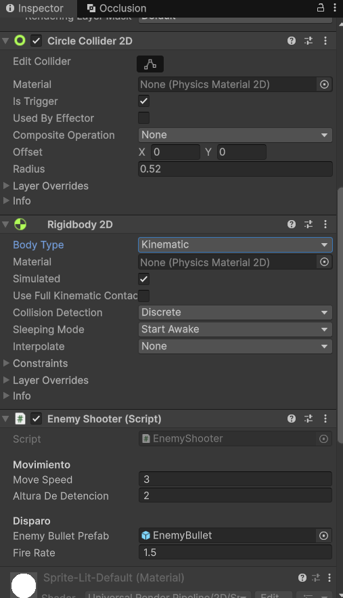Open the Composite Operation dropdown
The width and height of the screenshot is (343, 598).
[235, 135]
